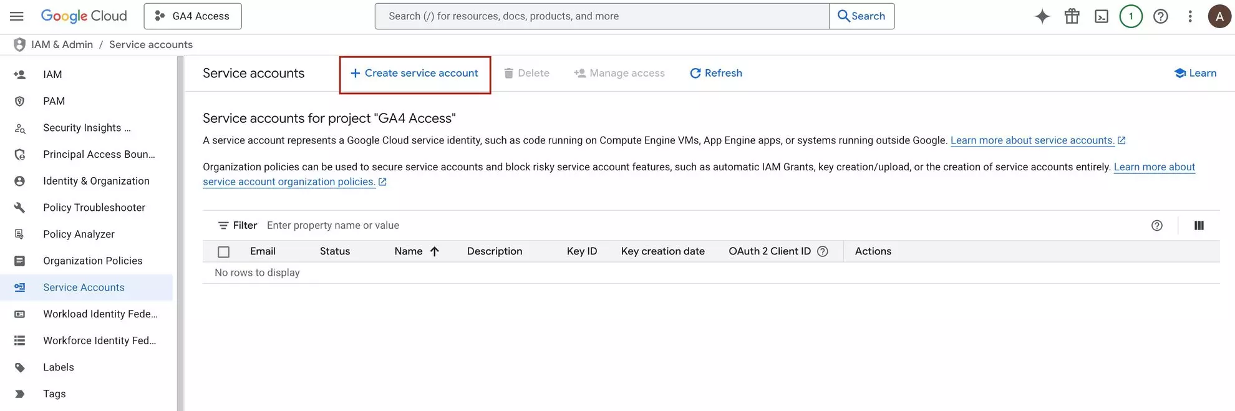1235x411 pixels.
Task: Focus the top search resources field
Action: point(602,16)
